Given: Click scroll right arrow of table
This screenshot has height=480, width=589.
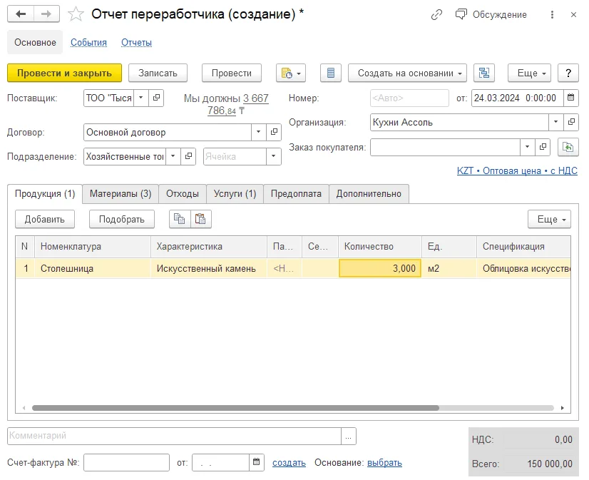Looking at the screenshot, I should pyautogui.click(x=563, y=408).
